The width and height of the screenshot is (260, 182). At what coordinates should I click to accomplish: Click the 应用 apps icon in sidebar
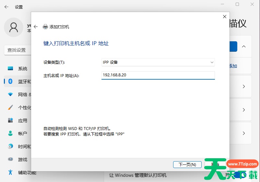tap(10, 120)
